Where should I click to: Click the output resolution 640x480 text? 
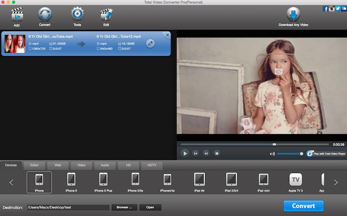coord(106,49)
